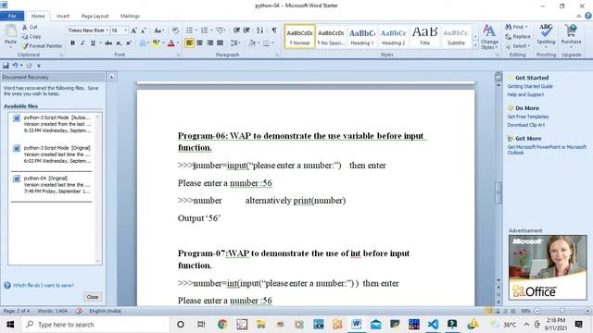The image size is (593, 333).
Task: Toggle Center alignment
Action: pos(200,43)
